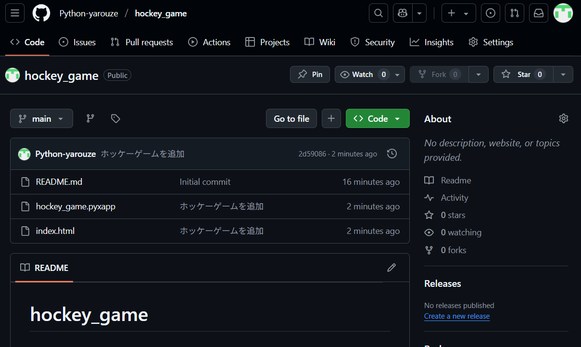
Task: Open the README.md file
Action: pyautogui.click(x=59, y=182)
